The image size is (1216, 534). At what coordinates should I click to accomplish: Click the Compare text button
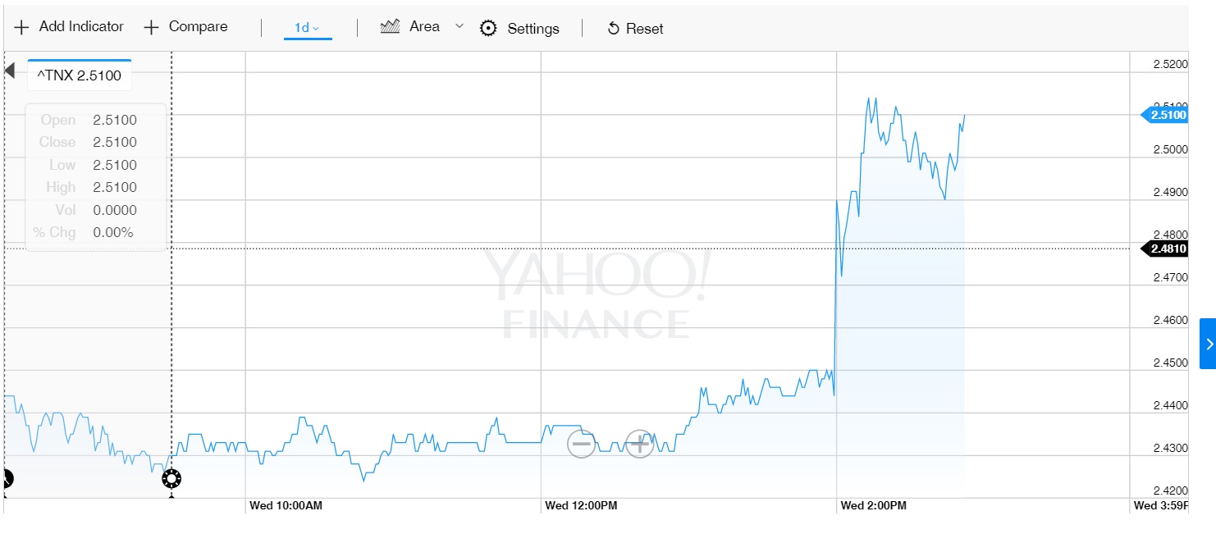pyautogui.click(x=198, y=27)
